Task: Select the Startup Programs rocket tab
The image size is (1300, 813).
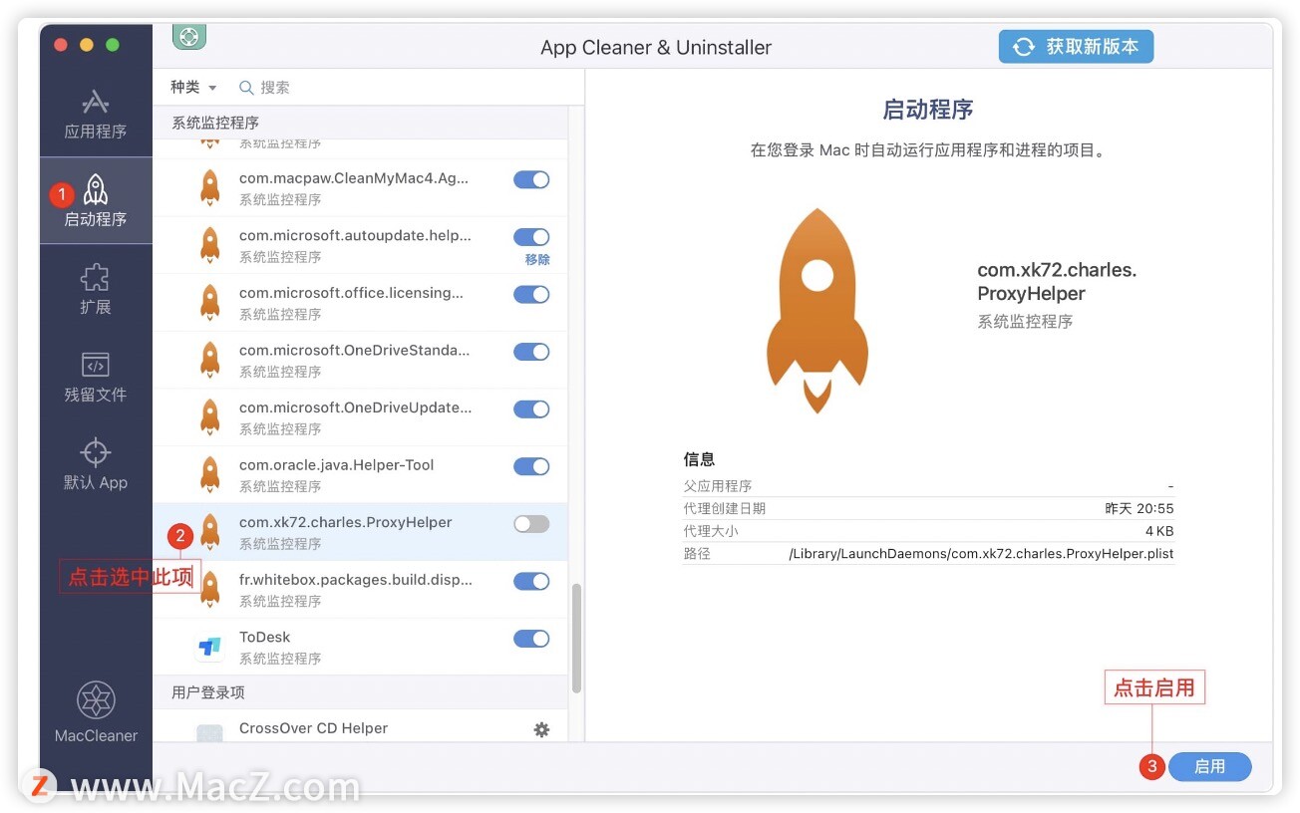Action: coord(96,200)
